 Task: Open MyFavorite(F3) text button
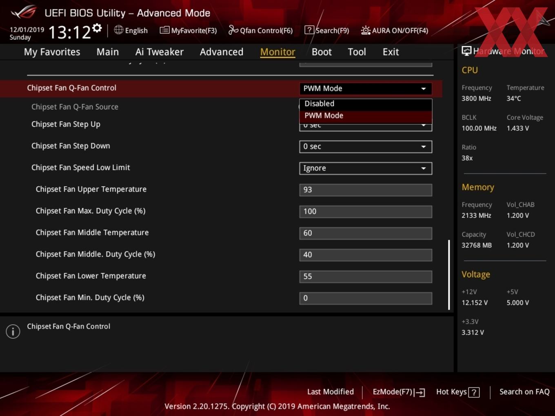pyautogui.click(x=194, y=31)
